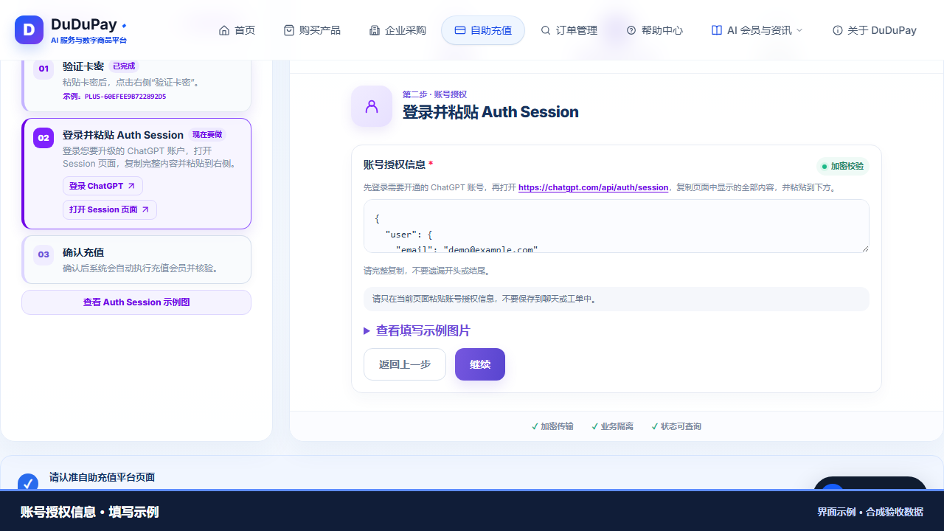Viewport: 944px width, 531px height.
Task: Click the arrow icon on 打开 Session 页面
Action: click(145, 209)
